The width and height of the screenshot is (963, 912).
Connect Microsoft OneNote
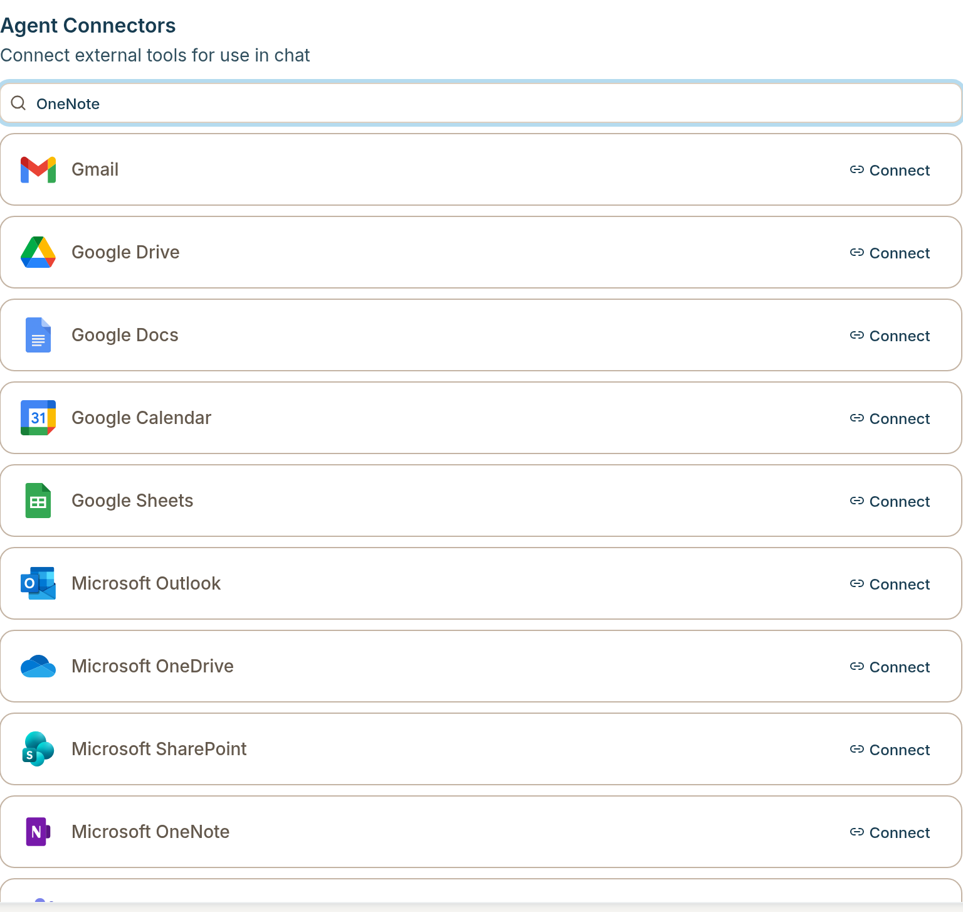[x=890, y=832]
